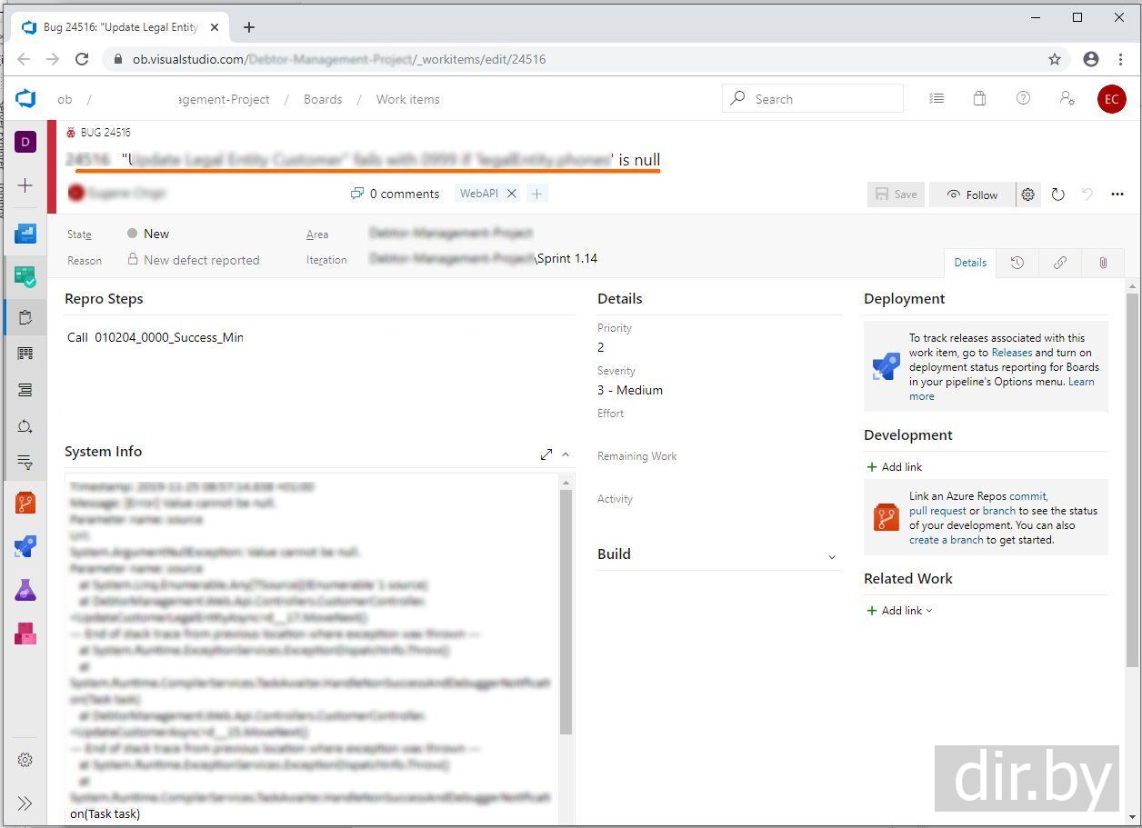Open a new browser tab
This screenshot has width=1142, height=828.
[x=248, y=27]
